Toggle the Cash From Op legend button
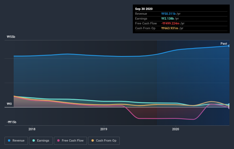Viewport: 234px width, 149px height. [x=104, y=141]
